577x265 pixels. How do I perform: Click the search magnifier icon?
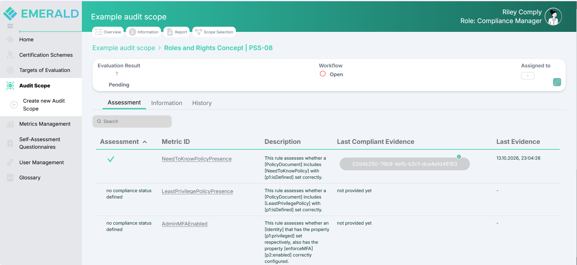tap(99, 121)
